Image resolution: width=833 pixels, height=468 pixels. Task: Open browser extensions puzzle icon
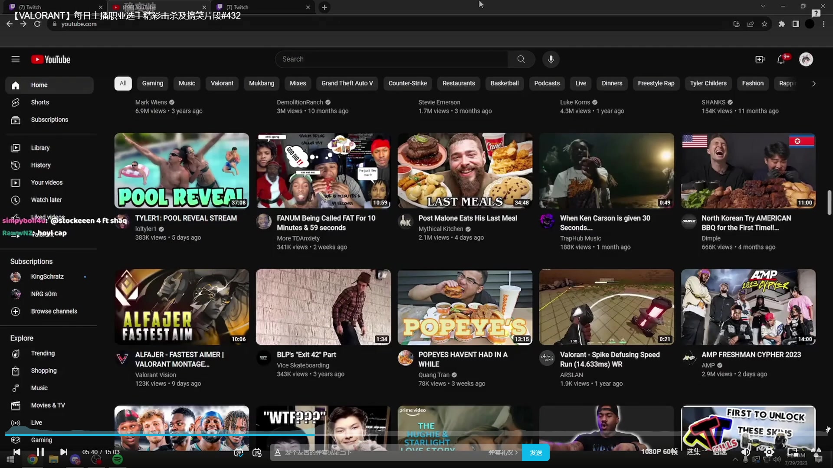[x=781, y=24]
